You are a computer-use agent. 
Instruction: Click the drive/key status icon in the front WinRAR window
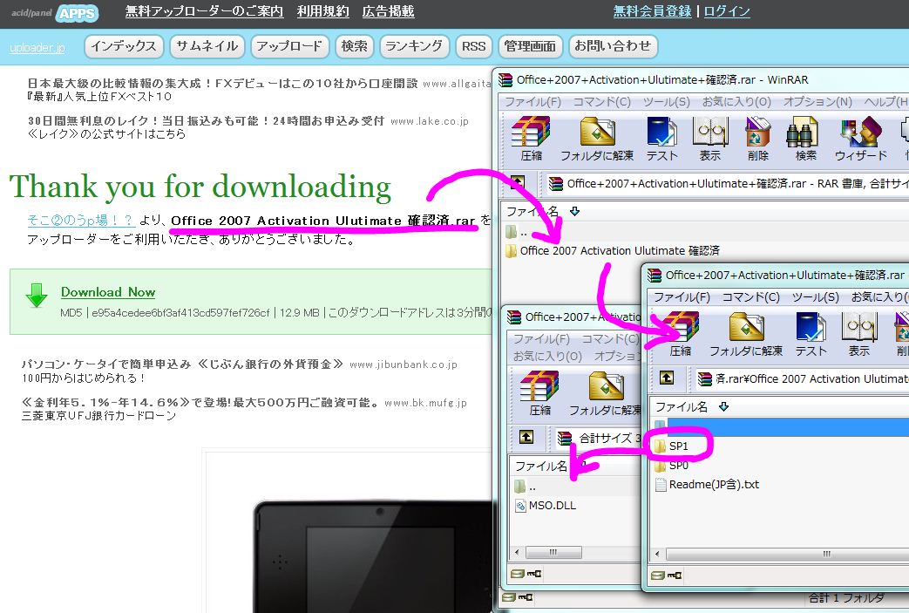tap(666, 576)
